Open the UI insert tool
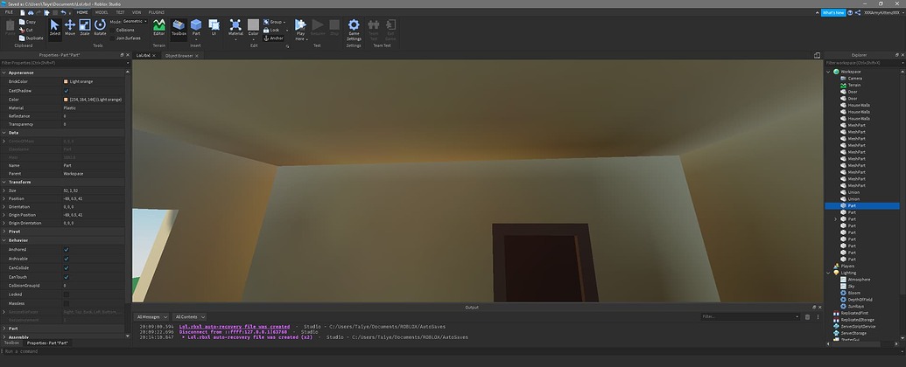This screenshot has width=906, height=367. click(x=214, y=27)
